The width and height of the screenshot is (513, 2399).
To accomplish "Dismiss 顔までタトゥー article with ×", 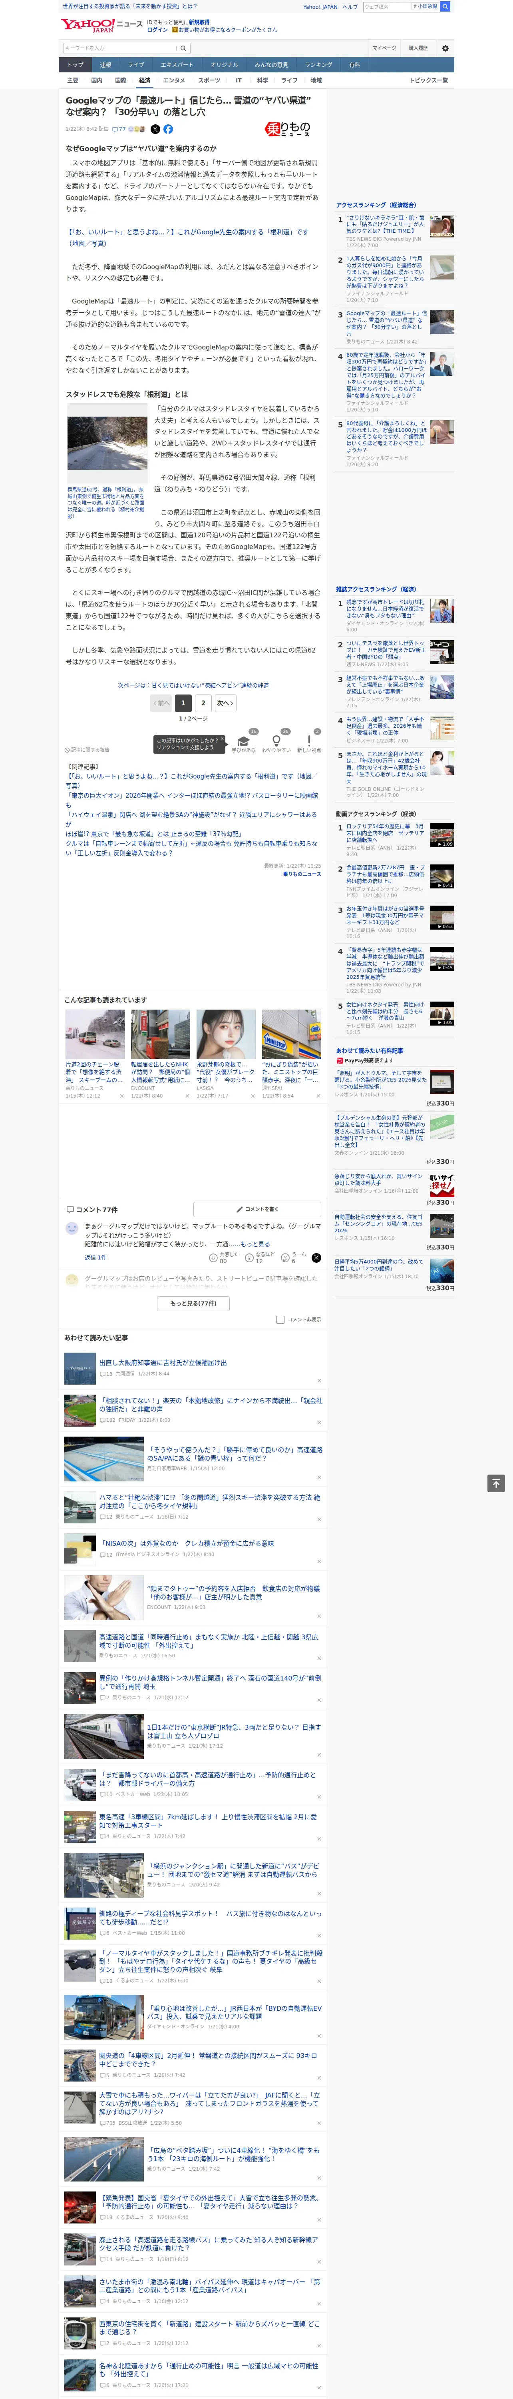I will (319, 1616).
